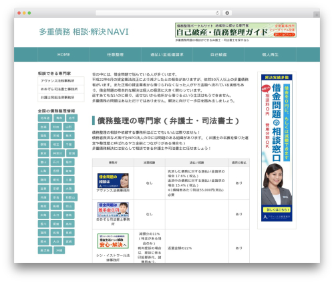Select the 岩手 region button
Screen dimensions: 334x283
tap(71, 118)
